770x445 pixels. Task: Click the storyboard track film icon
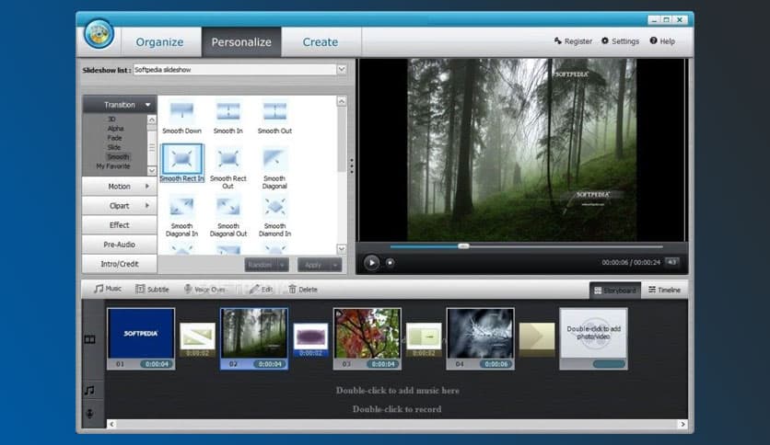tap(90, 339)
